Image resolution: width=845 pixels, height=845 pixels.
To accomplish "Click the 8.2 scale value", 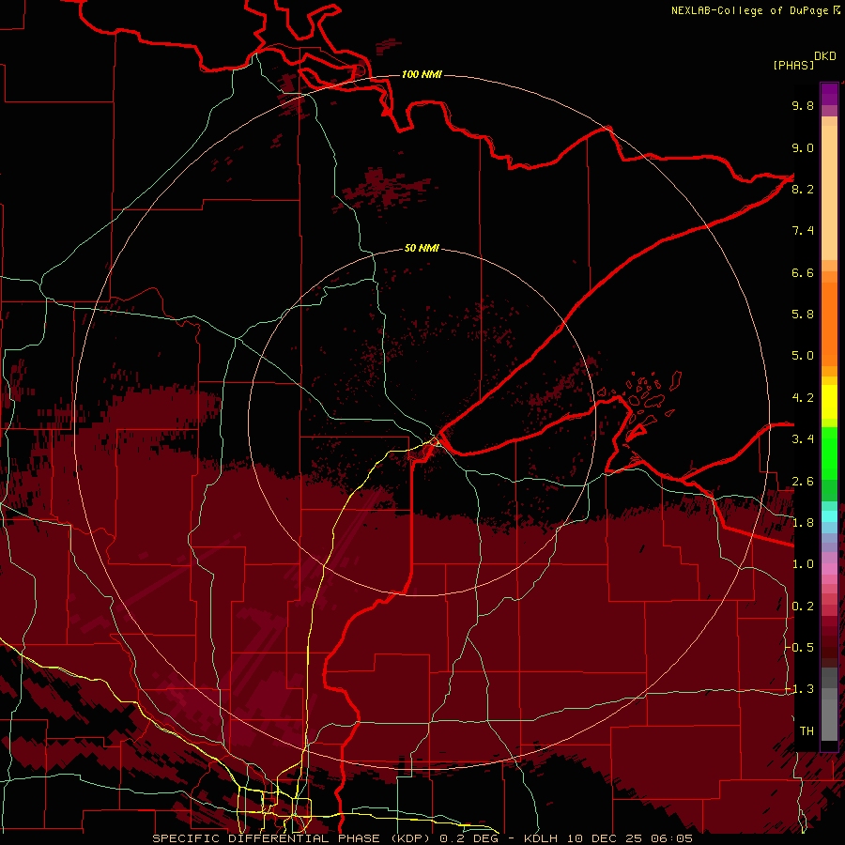I will click(803, 189).
